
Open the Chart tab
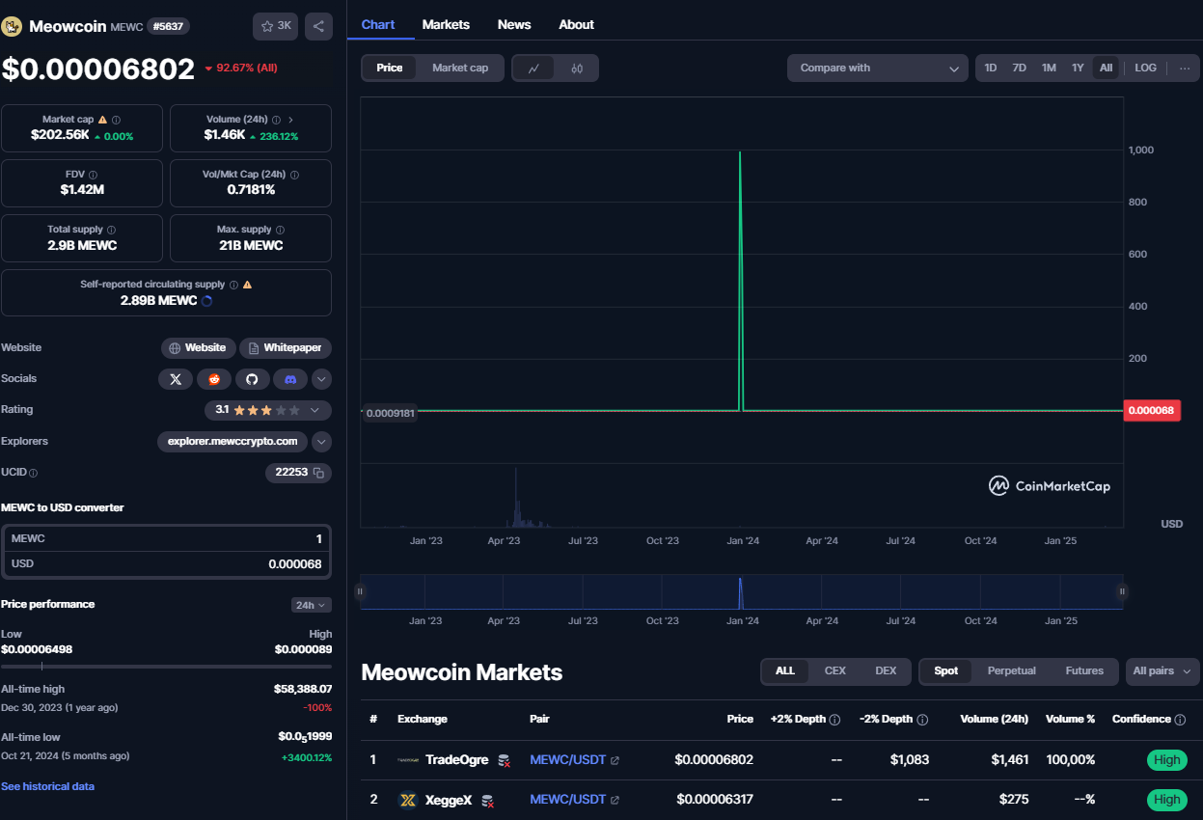click(378, 24)
